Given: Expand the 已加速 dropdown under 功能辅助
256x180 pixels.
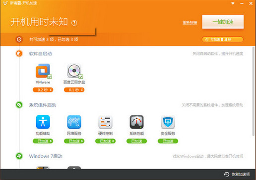Looking at the screenshot, I should click(x=43, y=141).
